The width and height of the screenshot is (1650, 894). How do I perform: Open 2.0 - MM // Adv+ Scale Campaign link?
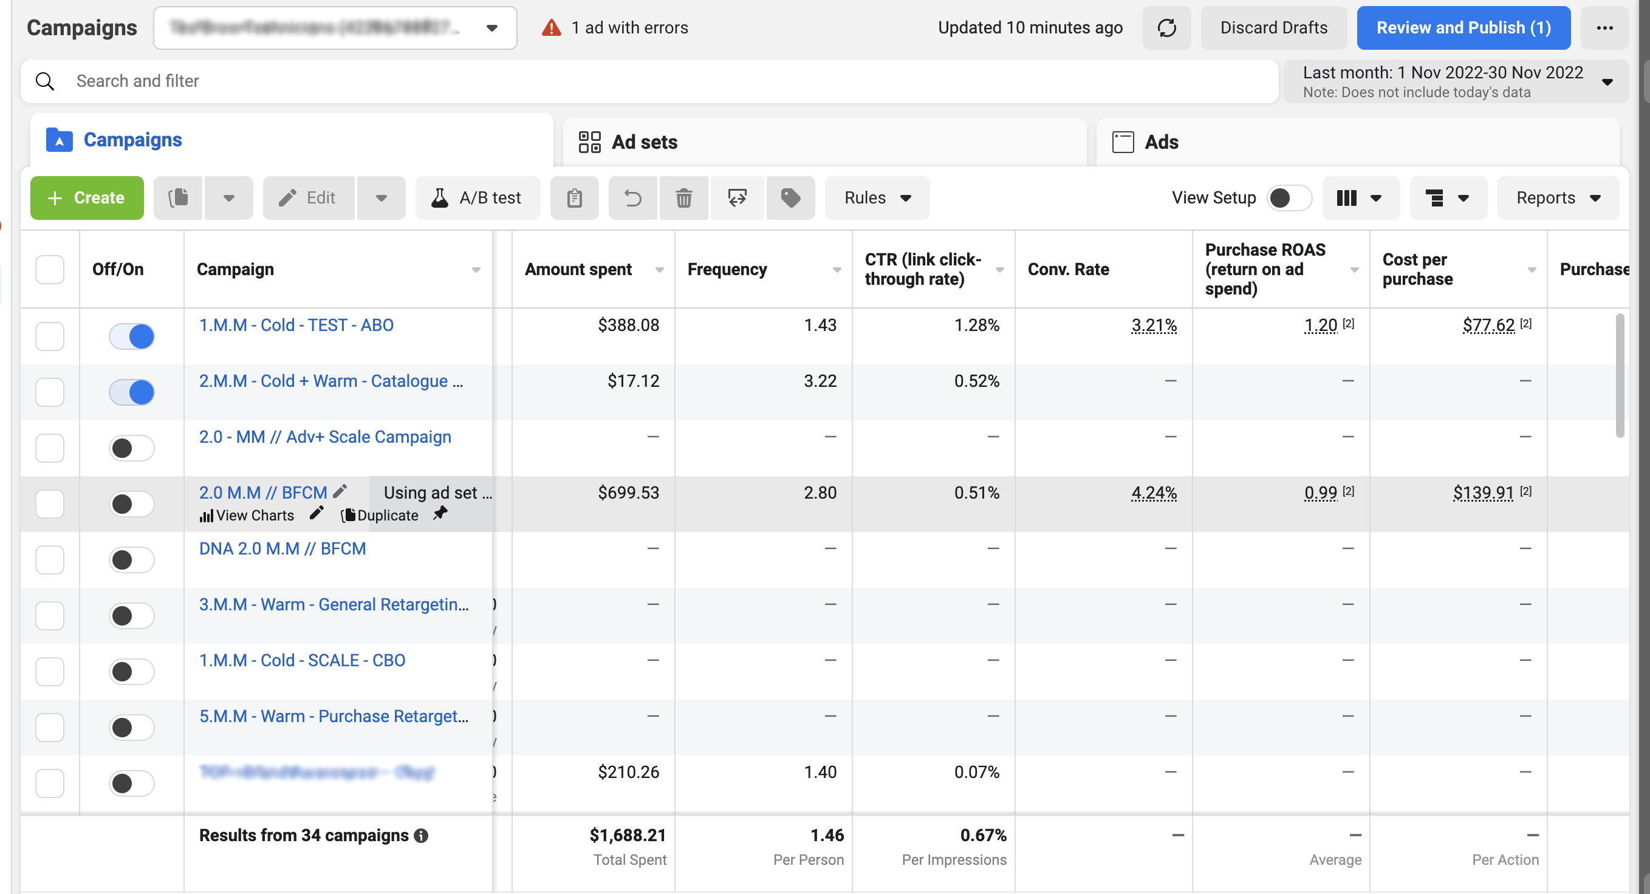(x=325, y=437)
